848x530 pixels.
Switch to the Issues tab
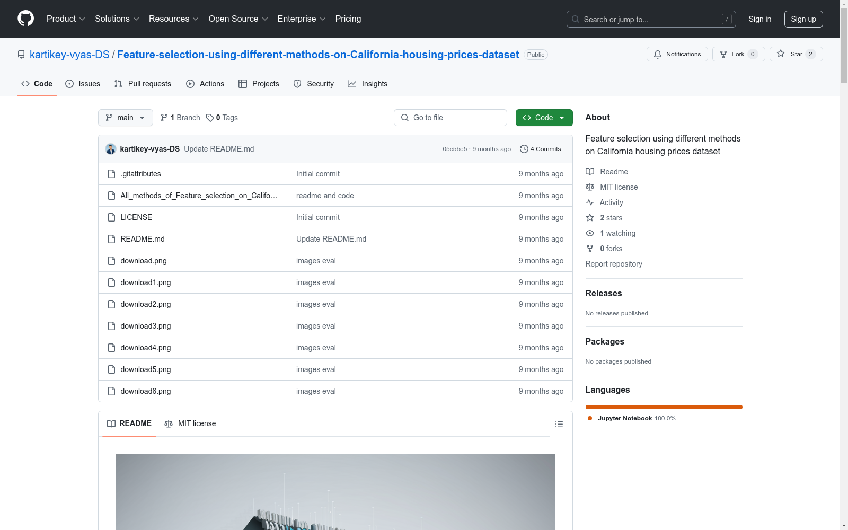(83, 84)
